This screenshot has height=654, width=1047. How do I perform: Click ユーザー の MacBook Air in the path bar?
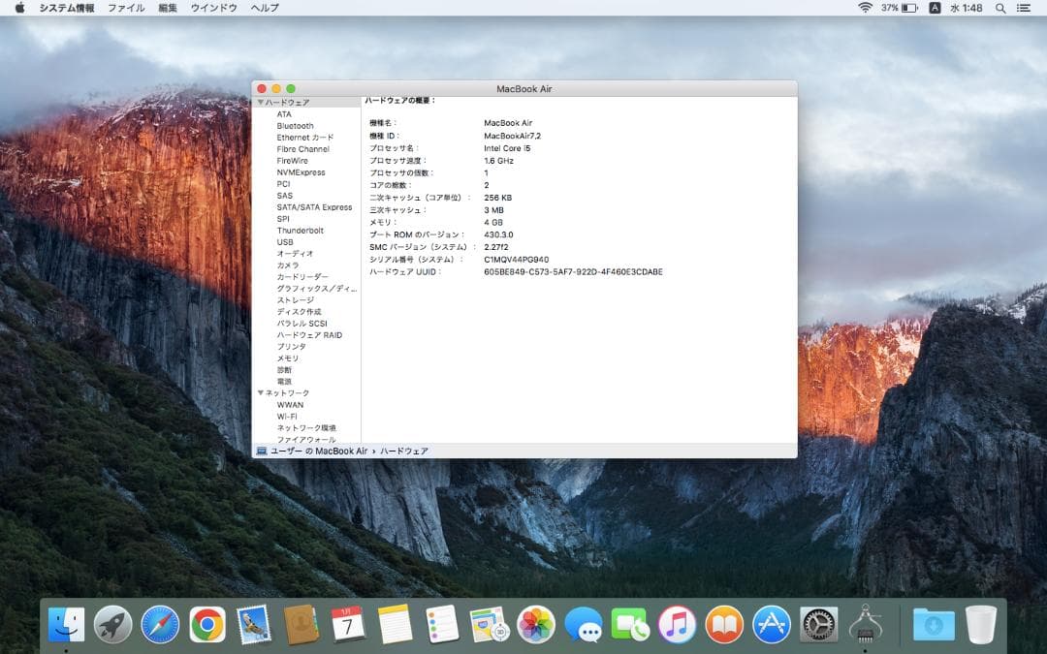coord(315,451)
